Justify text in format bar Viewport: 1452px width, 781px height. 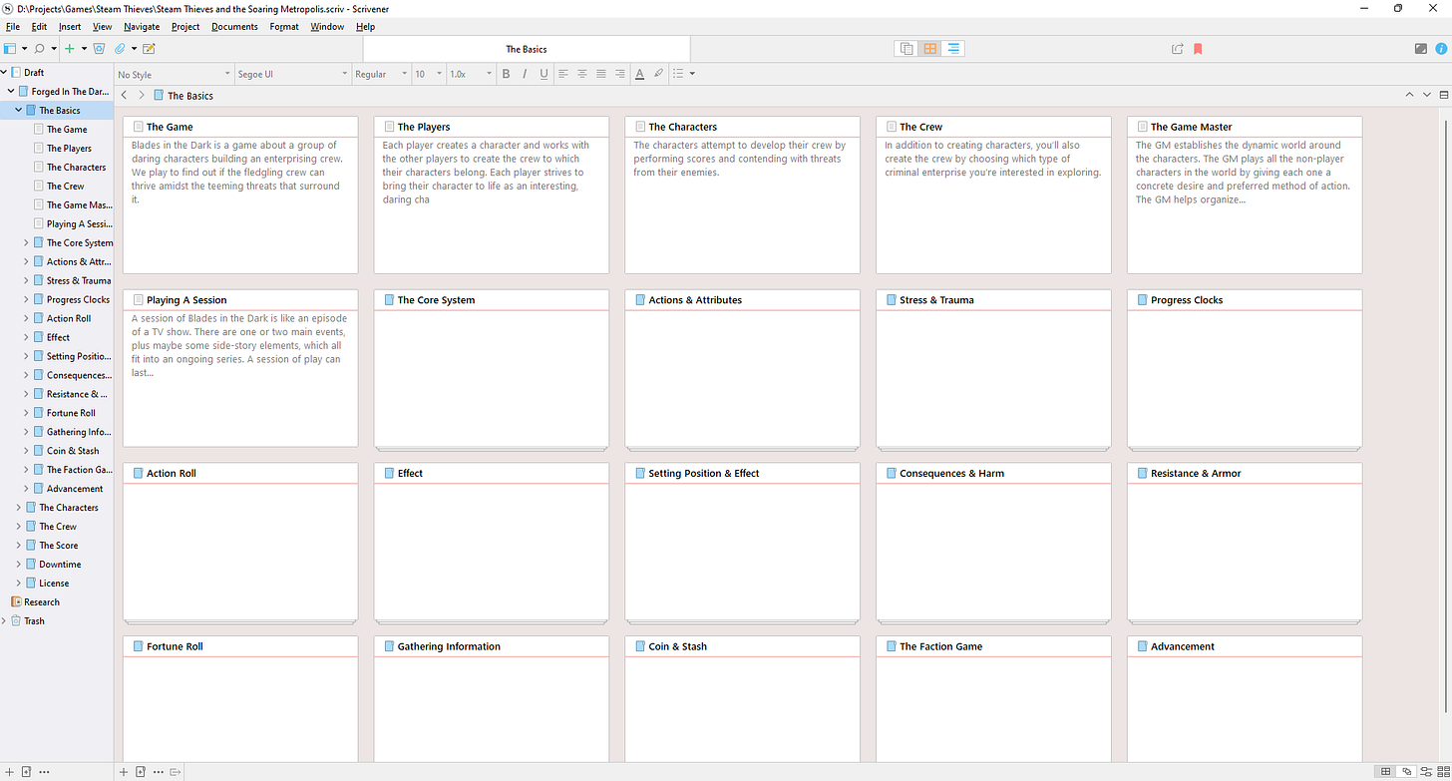601,74
